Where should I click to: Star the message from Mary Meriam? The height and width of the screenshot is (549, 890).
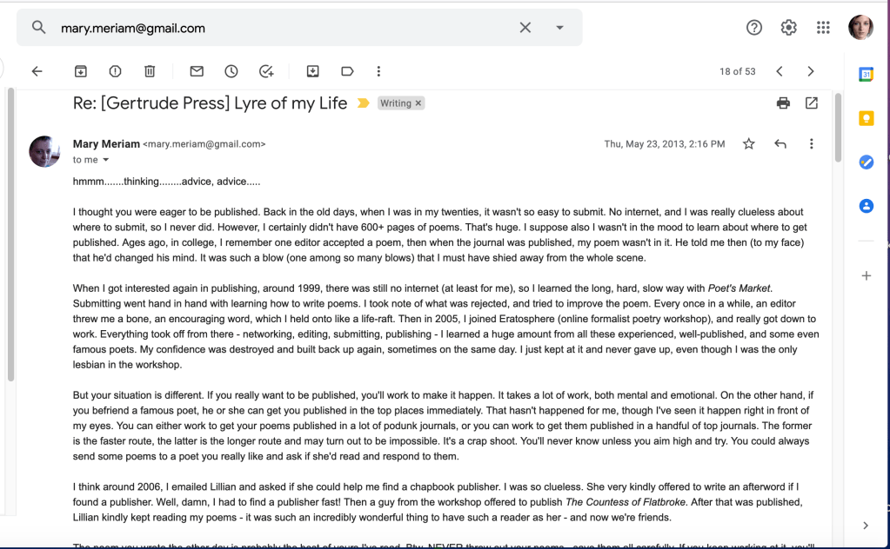click(x=748, y=144)
